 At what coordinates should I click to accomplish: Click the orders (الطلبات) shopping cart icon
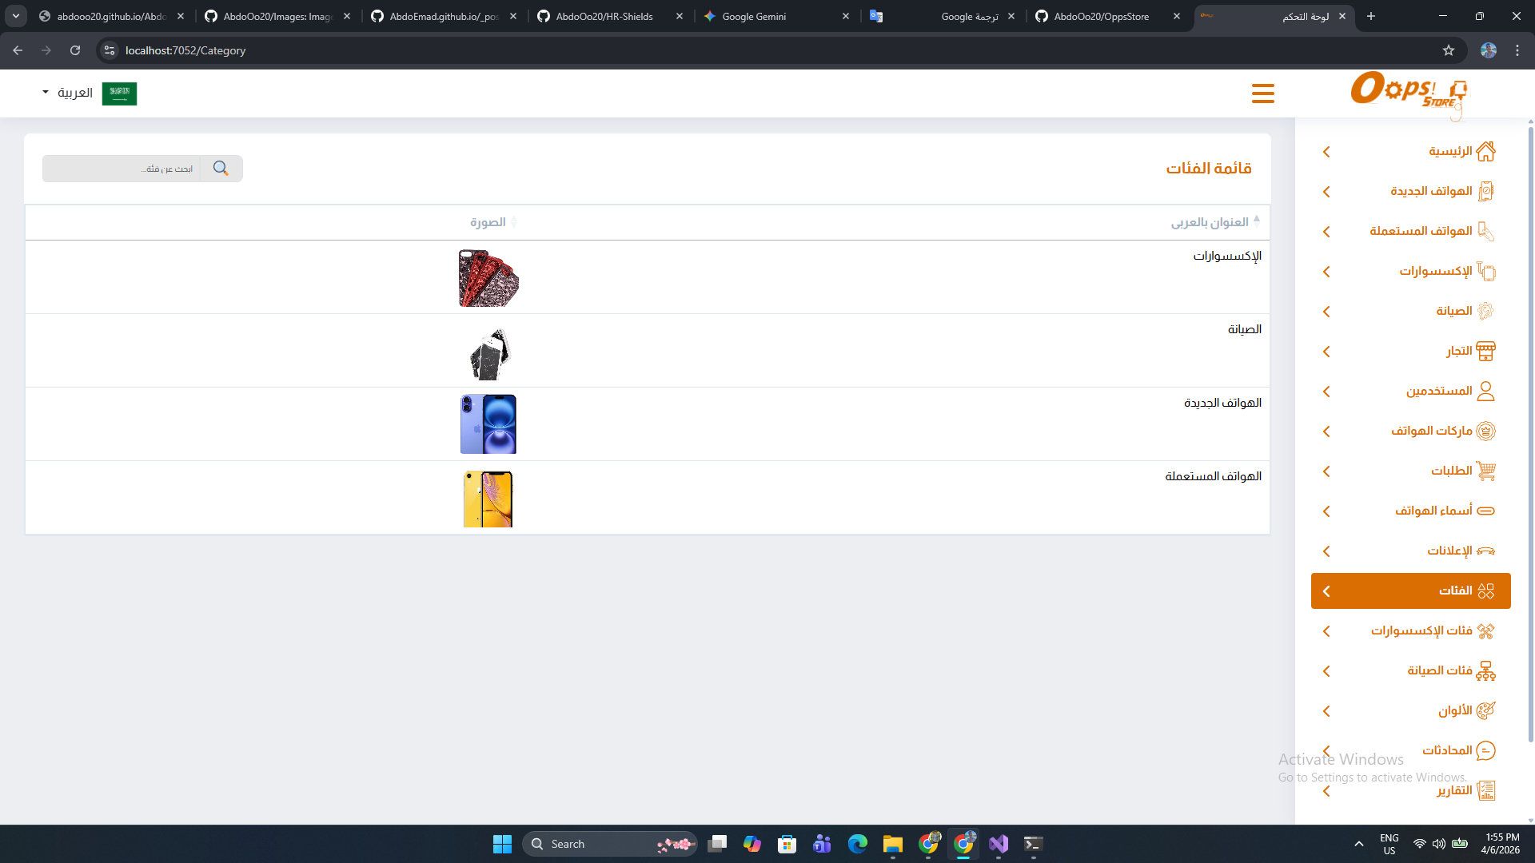click(1485, 471)
